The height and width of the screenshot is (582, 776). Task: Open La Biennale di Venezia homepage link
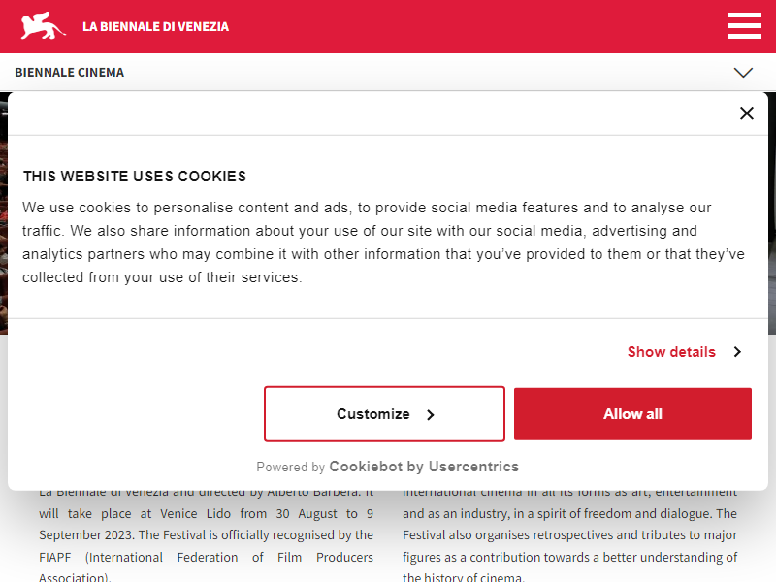point(155,27)
